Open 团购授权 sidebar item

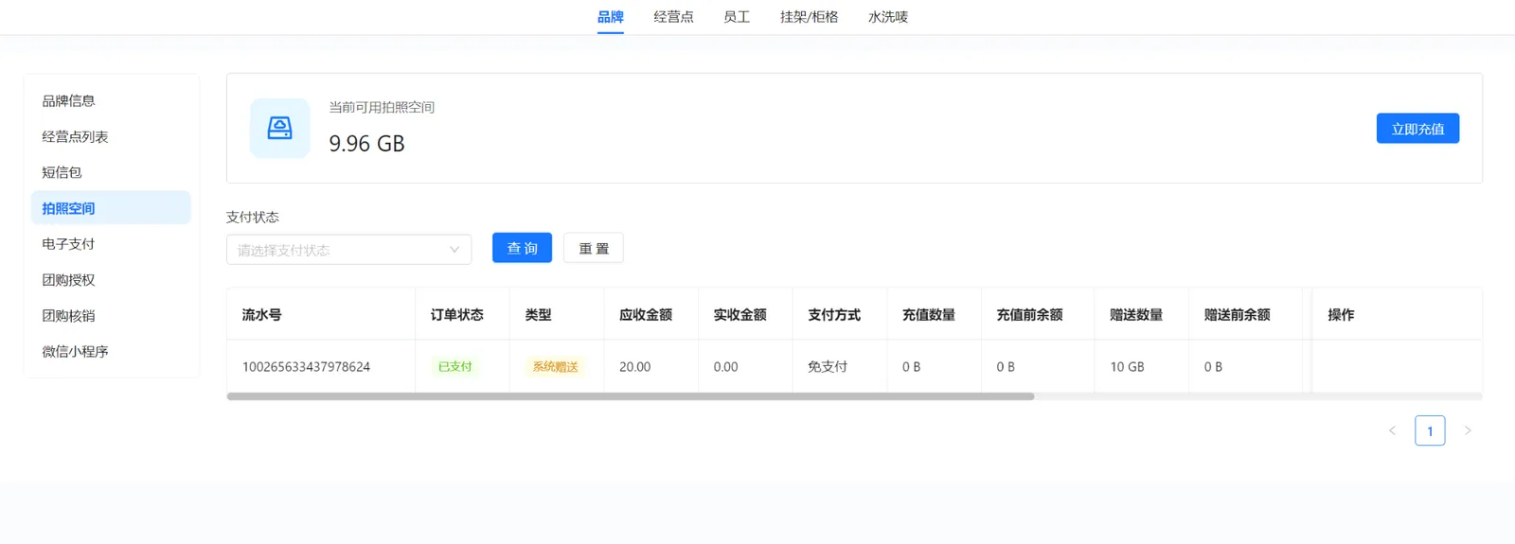click(x=111, y=280)
